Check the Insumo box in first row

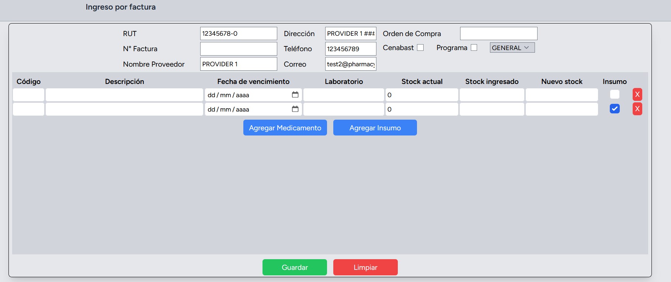coord(615,95)
